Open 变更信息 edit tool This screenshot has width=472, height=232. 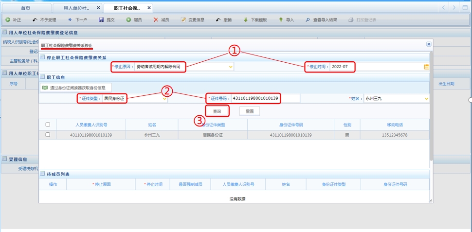183,20
